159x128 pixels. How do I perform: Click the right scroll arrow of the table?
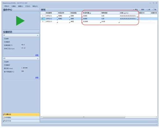pyautogui.click(x=156, y=117)
